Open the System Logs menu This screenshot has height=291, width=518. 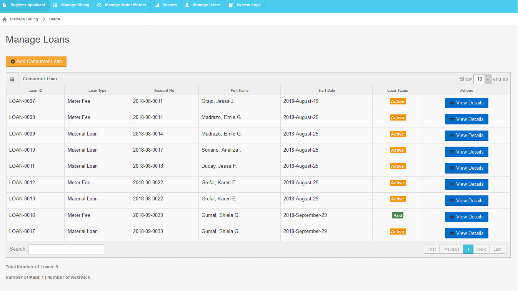click(x=245, y=5)
